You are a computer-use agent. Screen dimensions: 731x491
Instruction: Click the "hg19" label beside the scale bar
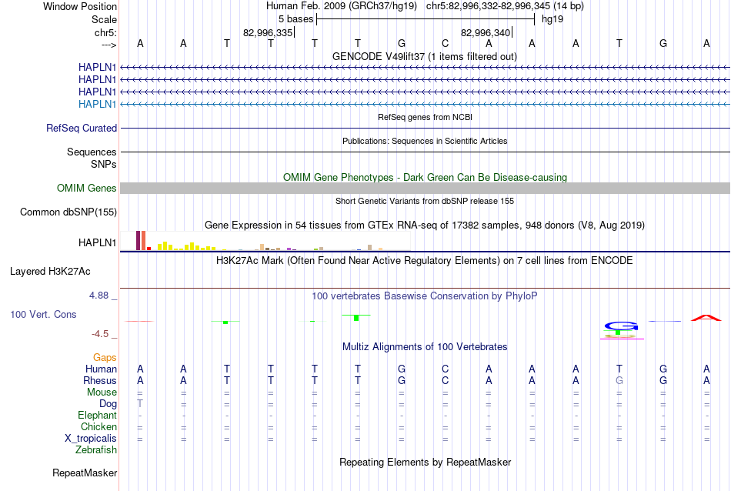(552, 19)
